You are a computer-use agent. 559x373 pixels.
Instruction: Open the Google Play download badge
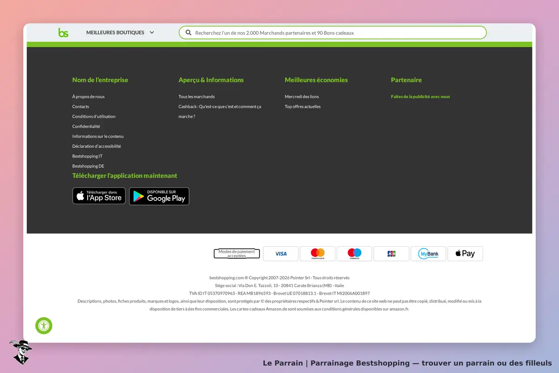pos(159,196)
